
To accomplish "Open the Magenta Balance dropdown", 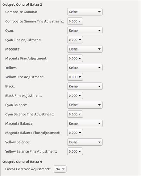I will coord(85,123).
